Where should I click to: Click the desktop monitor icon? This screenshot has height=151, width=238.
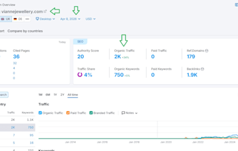coord(37,19)
